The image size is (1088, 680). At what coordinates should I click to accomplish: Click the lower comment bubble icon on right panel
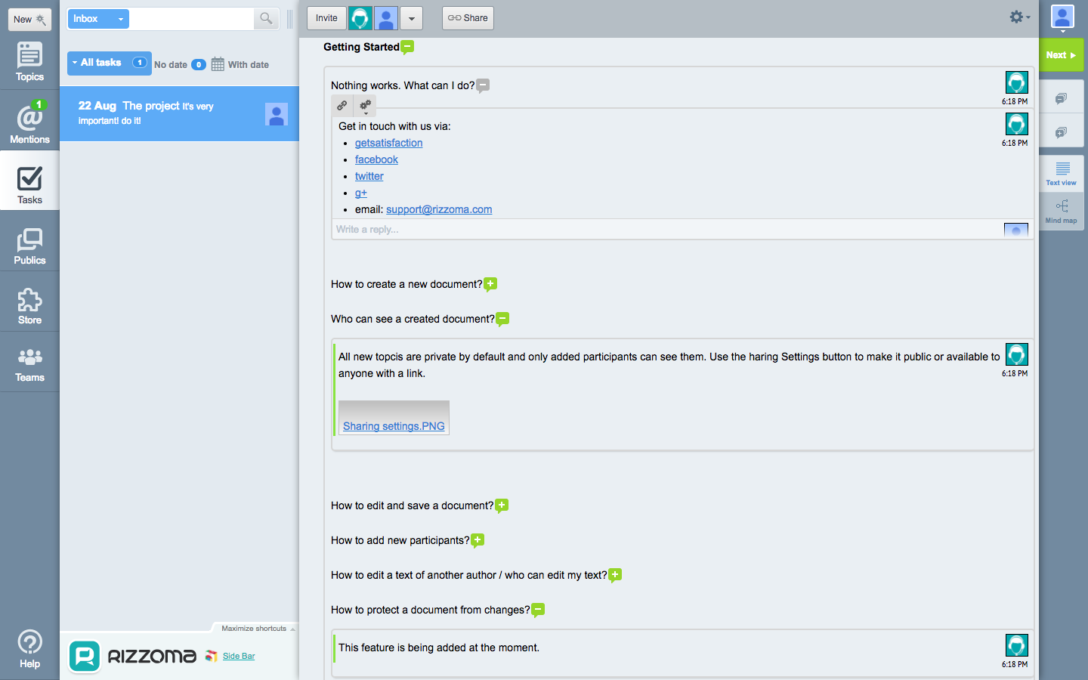[1062, 132]
